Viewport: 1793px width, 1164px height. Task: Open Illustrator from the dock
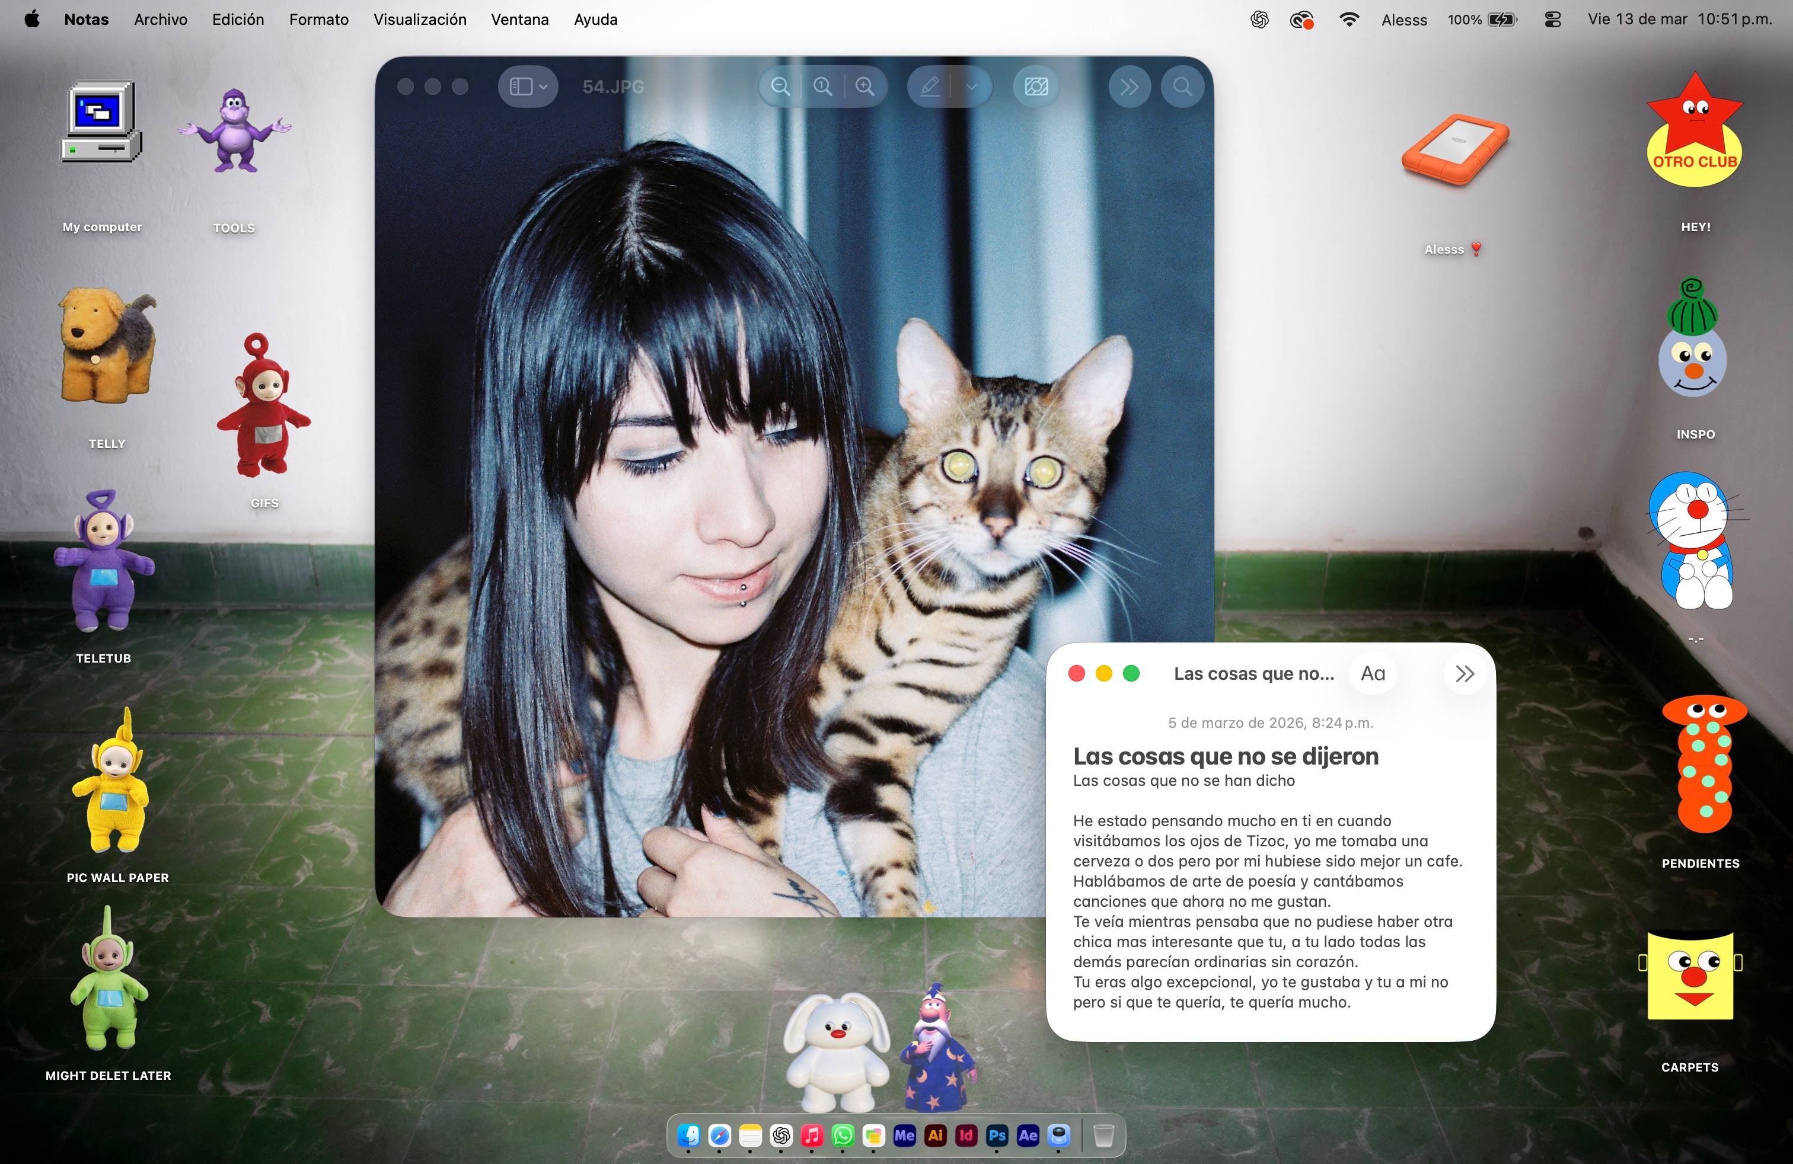[935, 1136]
